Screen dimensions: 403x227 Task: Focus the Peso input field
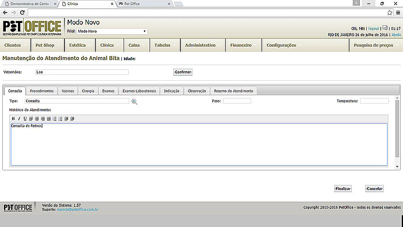[x=237, y=101]
